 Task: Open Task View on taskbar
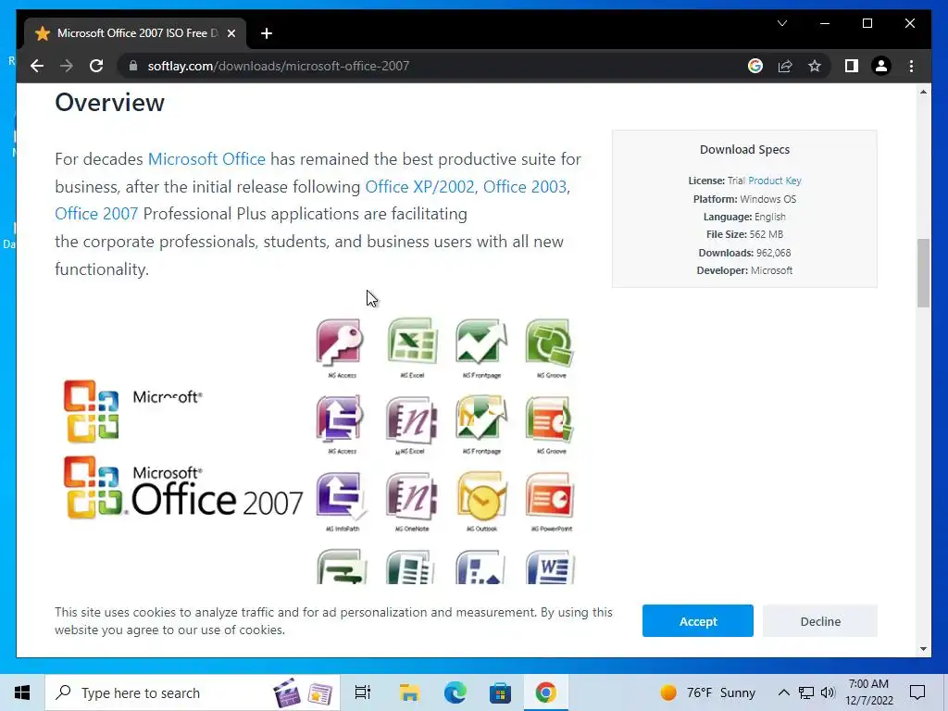pos(363,692)
